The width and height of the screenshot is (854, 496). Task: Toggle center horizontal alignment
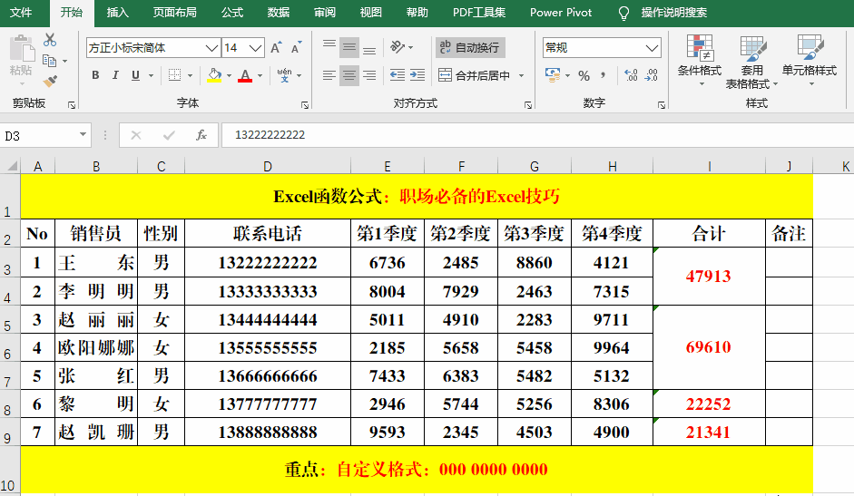349,75
